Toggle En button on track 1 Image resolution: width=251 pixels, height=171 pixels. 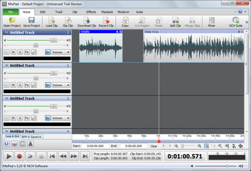[x=48, y=52]
